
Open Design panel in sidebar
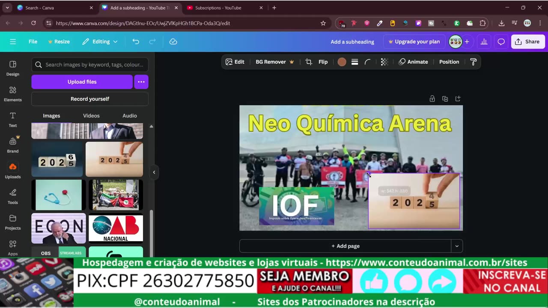(x=13, y=68)
